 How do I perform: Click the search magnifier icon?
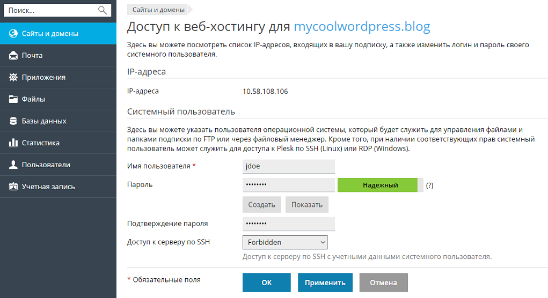pyautogui.click(x=103, y=10)
